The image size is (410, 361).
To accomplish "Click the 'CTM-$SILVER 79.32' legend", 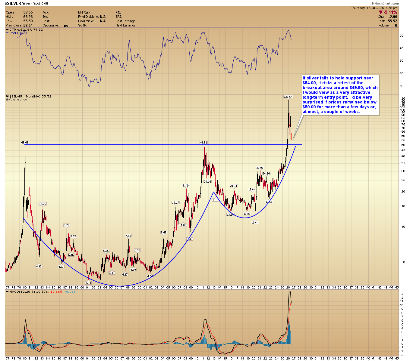I will [26, 30].
